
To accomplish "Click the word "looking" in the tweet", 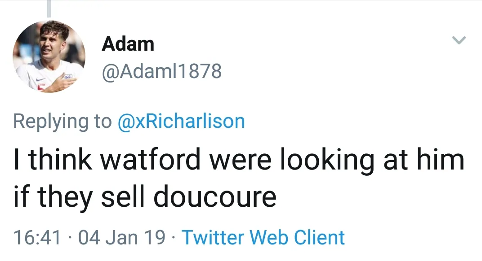I will click(x=327, y=160).
